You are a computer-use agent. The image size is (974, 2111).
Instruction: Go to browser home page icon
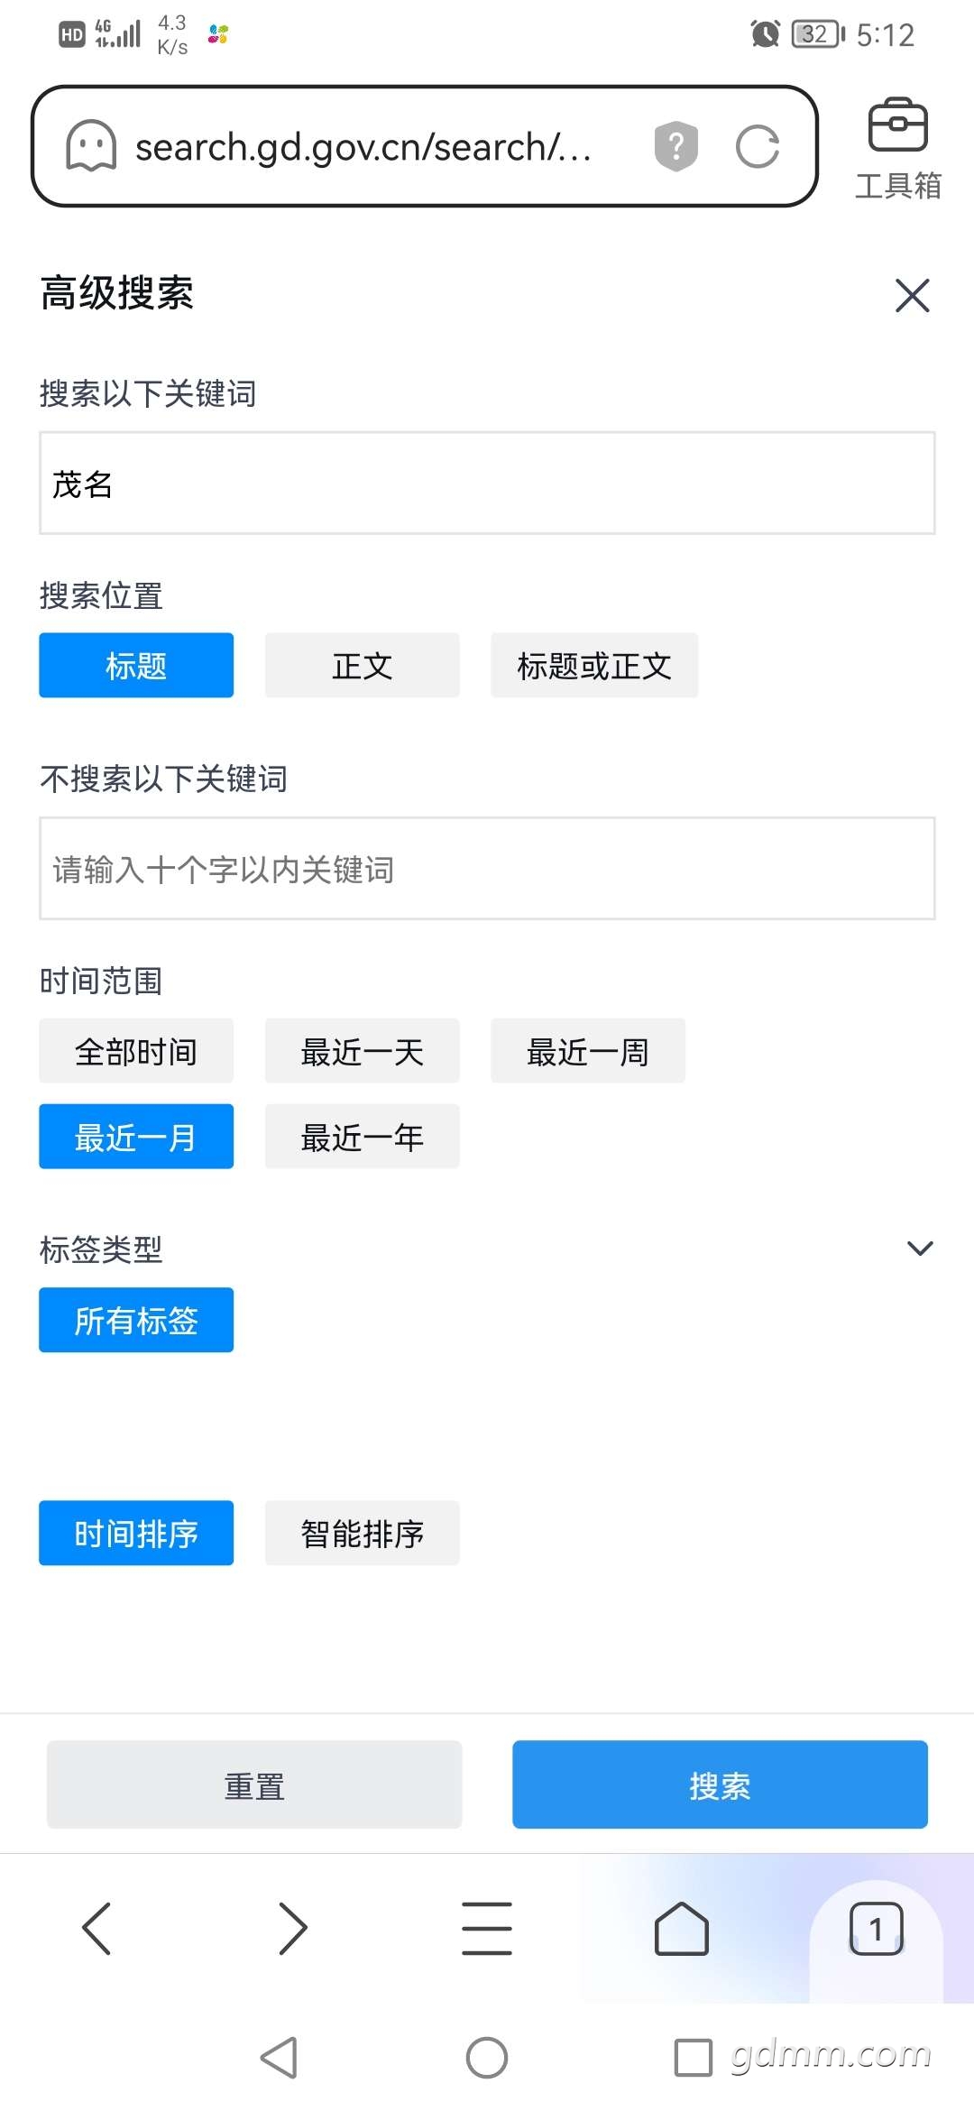click(x=682, y=1929)
